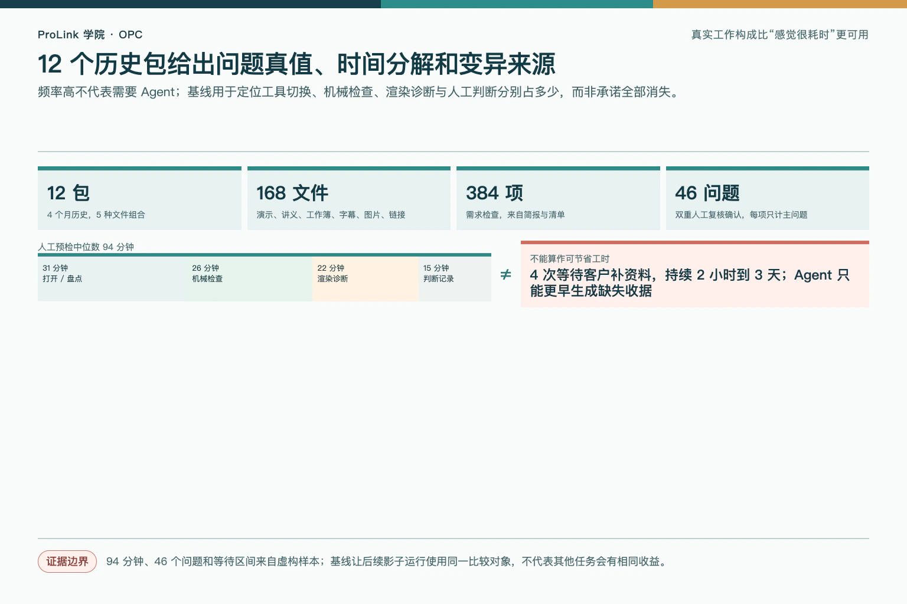This screenshot has height=604, width=907.
Task: Click the top-right note 真实工作构成比"感觉很耗时"更可用
Action: [779, 35]
